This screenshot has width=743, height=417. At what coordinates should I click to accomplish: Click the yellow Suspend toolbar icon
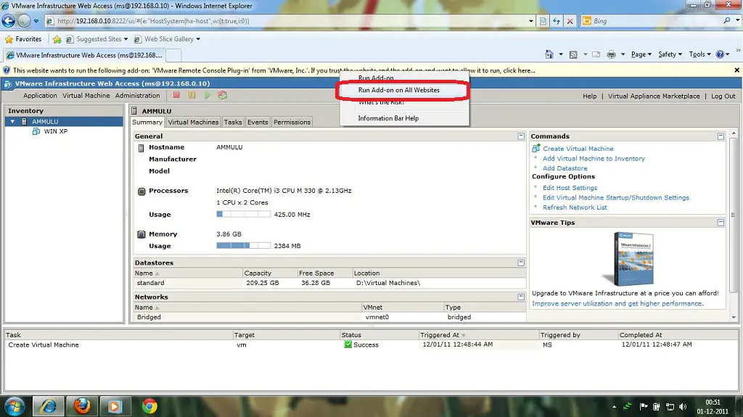point(192,95)
